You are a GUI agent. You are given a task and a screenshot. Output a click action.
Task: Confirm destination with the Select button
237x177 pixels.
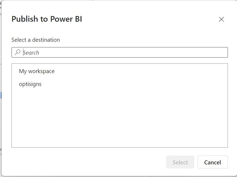click(180, 162)
